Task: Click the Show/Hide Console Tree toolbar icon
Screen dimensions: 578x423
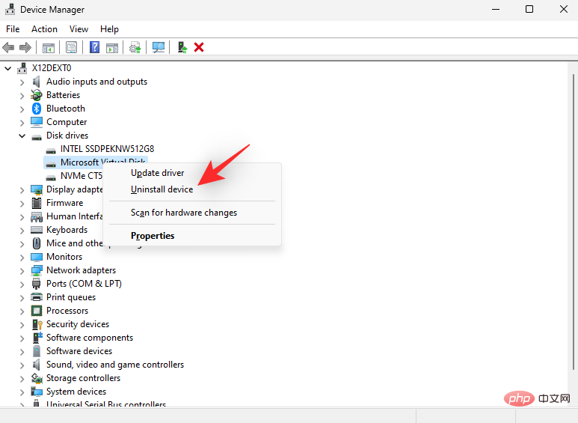Action: click(49, 48)
